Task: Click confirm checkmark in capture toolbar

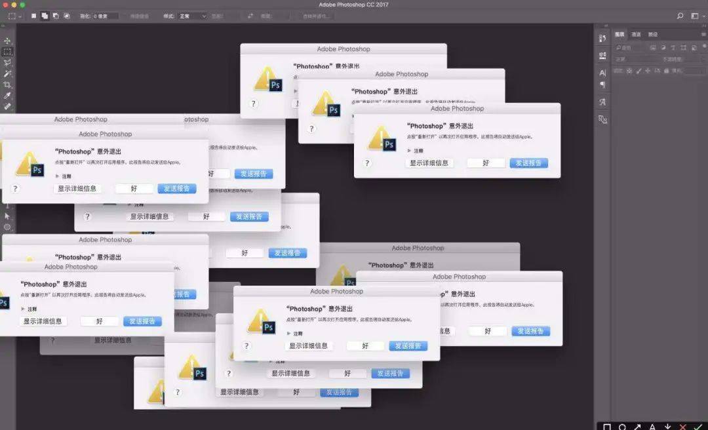Action: tap(698, 426)
